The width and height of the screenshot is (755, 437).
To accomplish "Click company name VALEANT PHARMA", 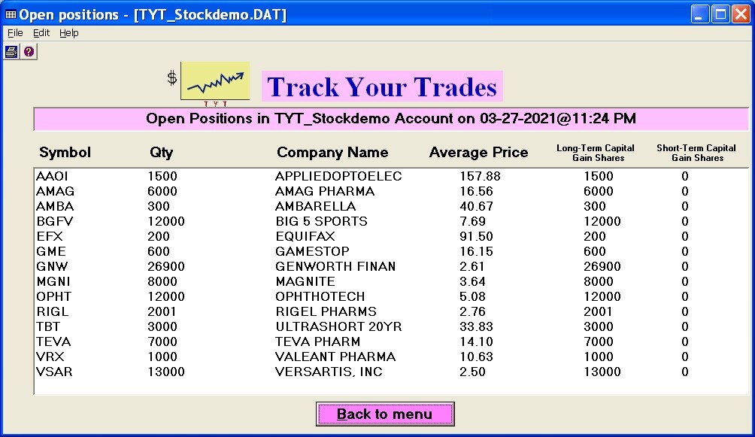I will [x=335, y=357].
